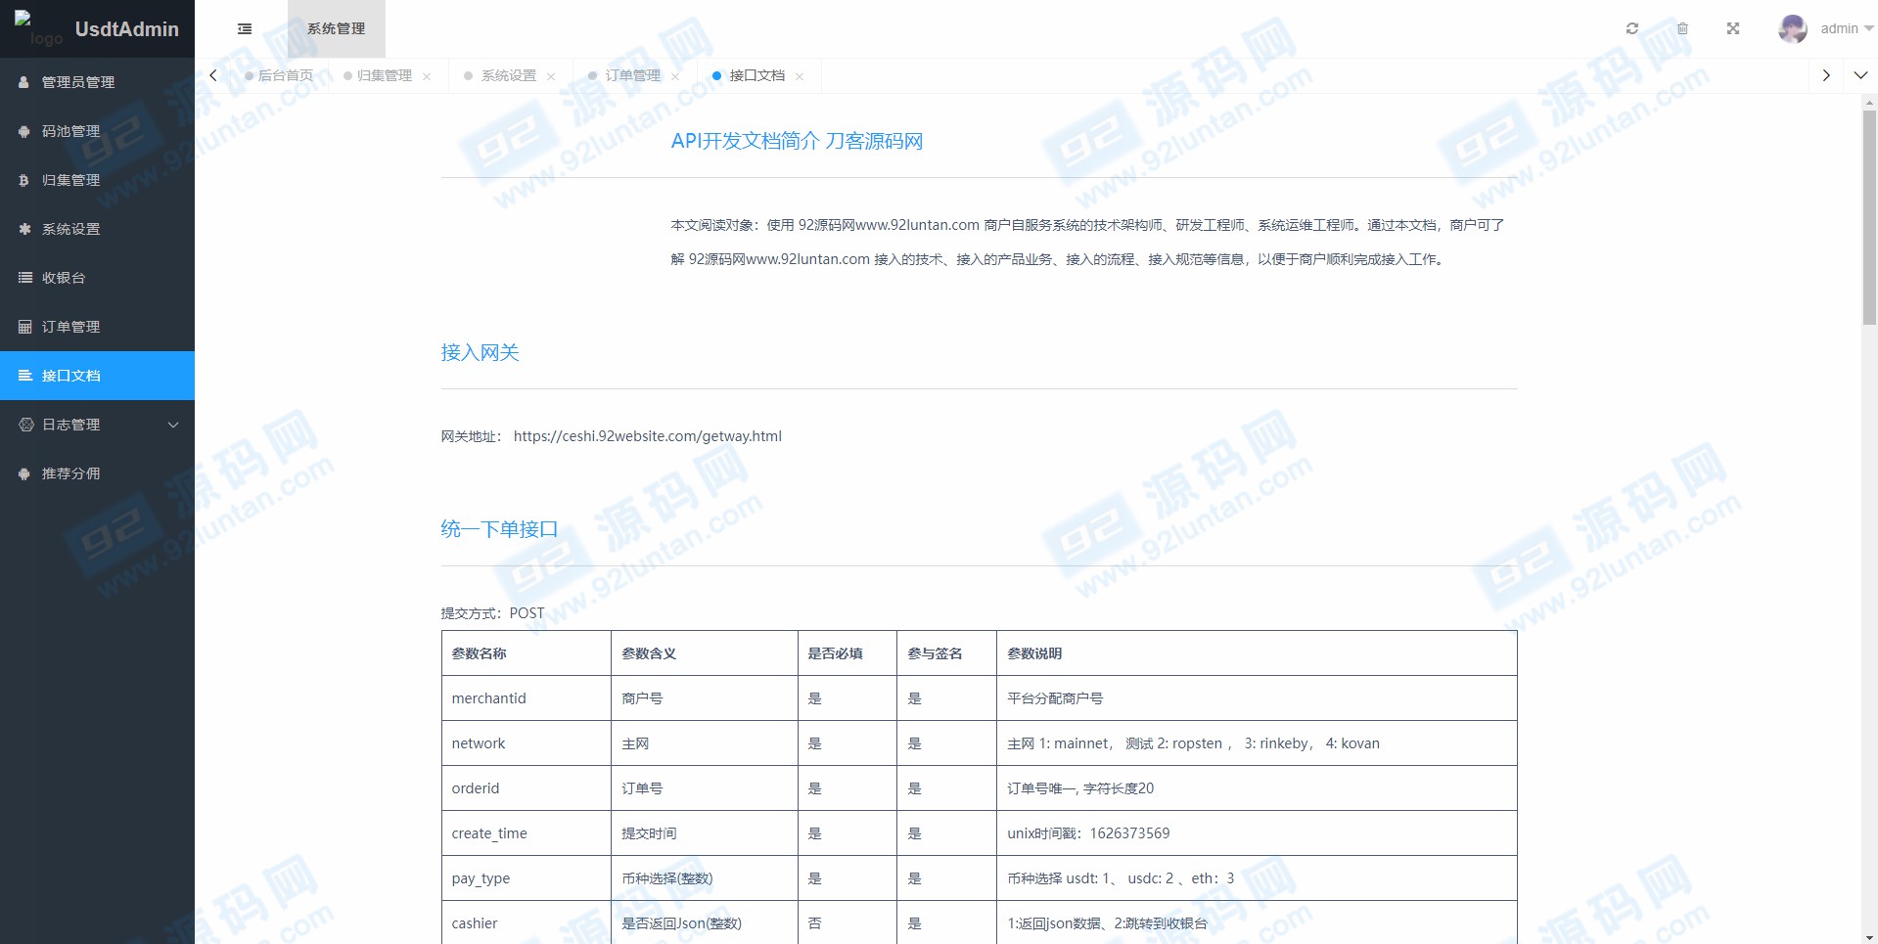Click the admin avatar image
The image size is (1878, 944).
[x=1793, y=28]
